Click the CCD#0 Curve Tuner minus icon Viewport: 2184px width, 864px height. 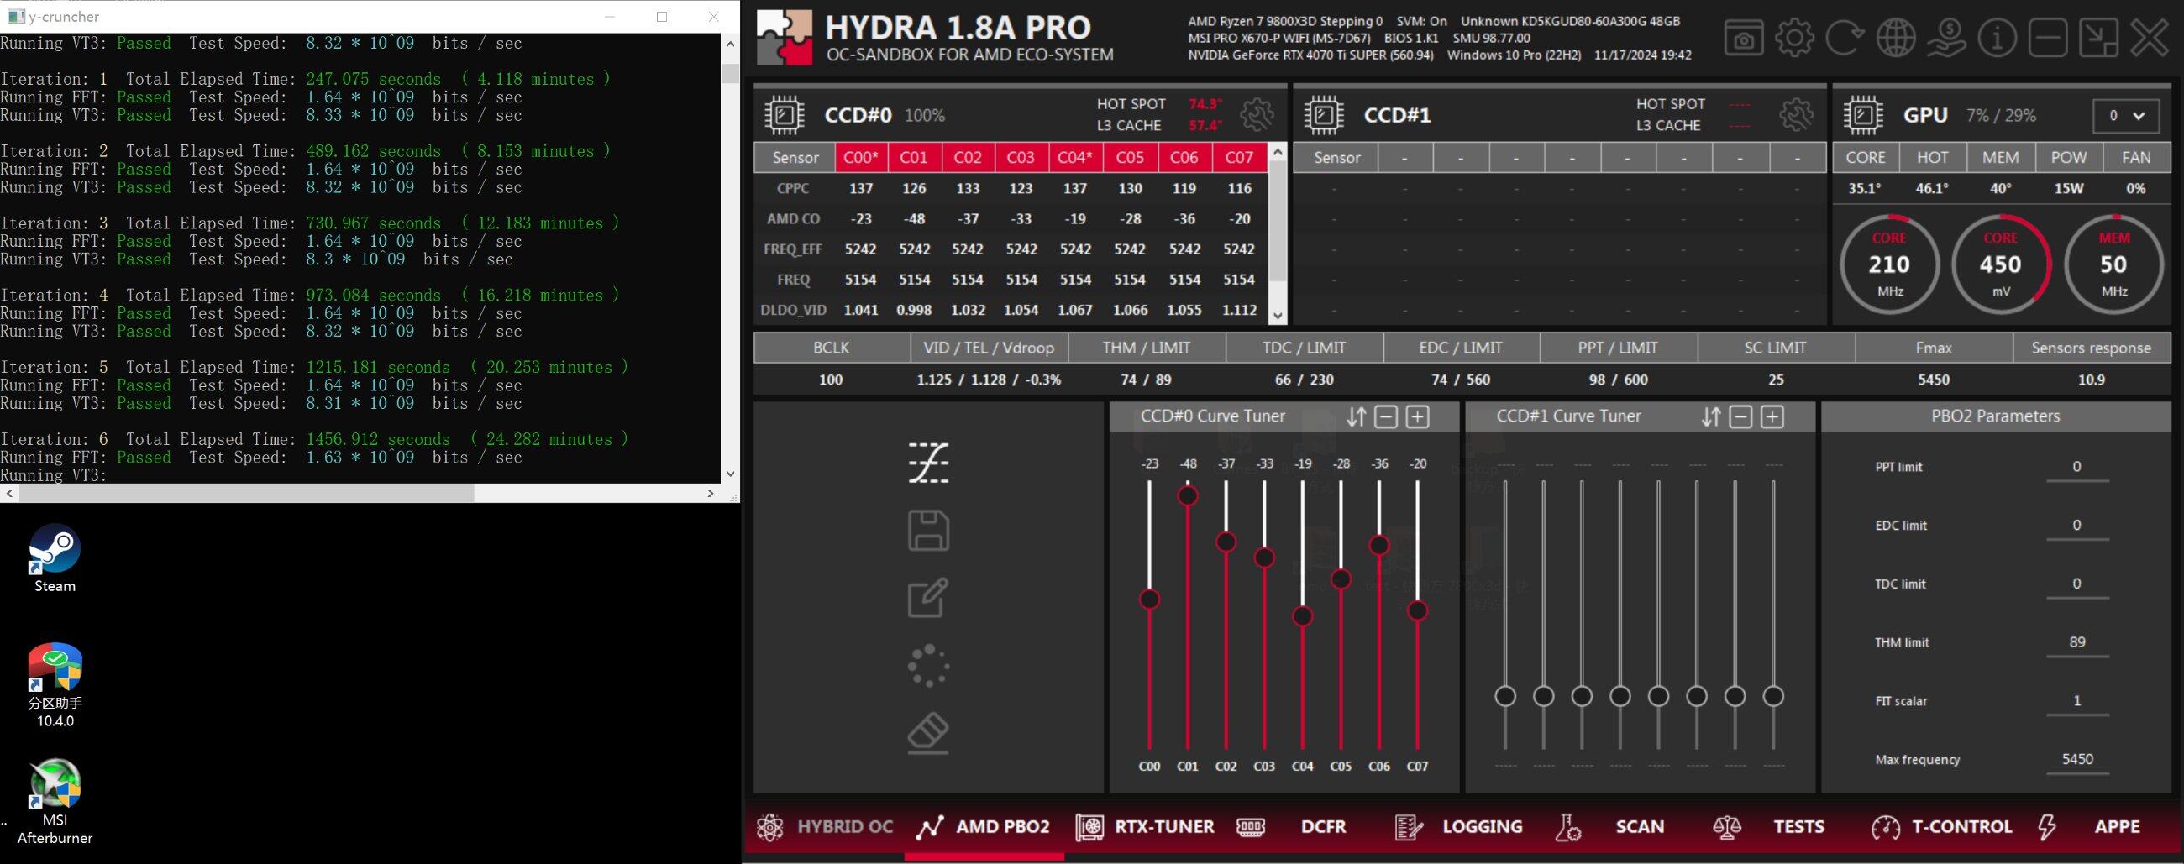coord(1386,416)
